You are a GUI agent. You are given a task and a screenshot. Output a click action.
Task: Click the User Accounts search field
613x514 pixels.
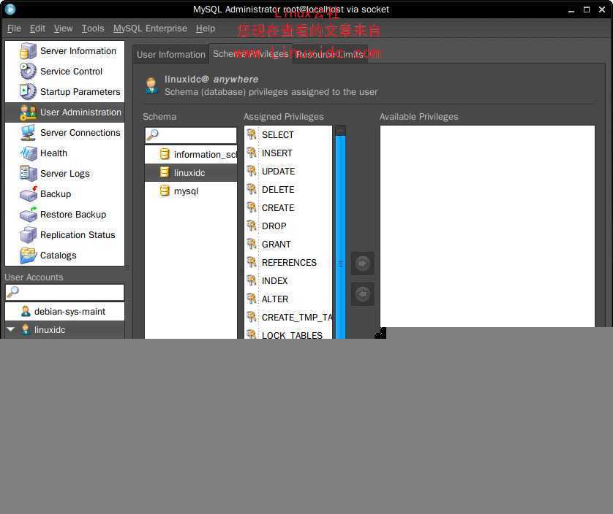point(65,292)
